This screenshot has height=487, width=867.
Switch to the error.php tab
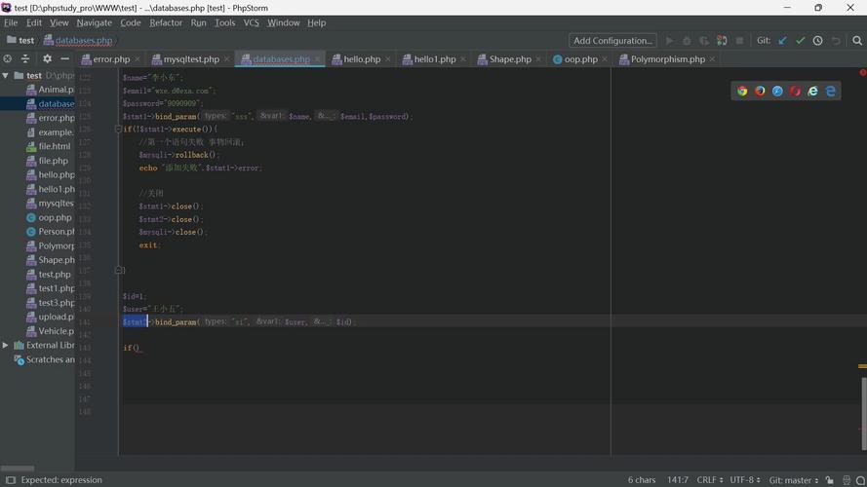click(111, 59)
